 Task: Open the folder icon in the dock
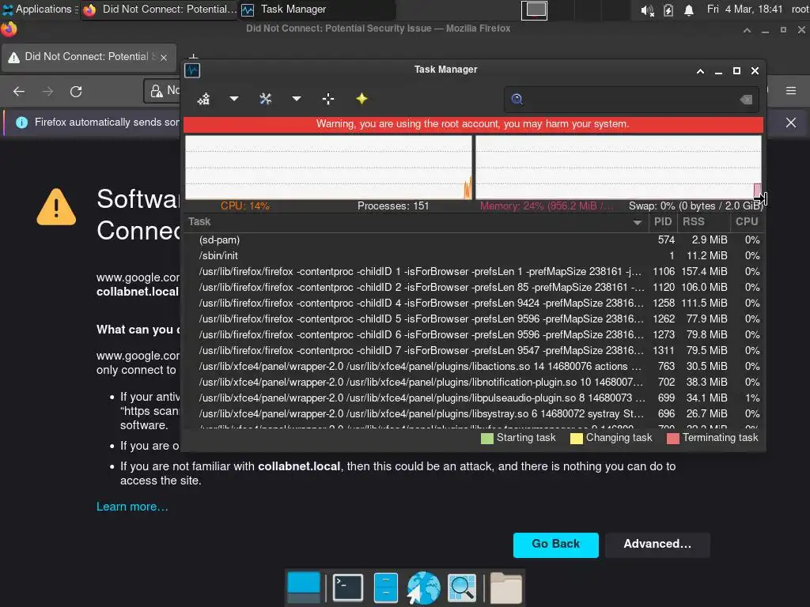505,587
